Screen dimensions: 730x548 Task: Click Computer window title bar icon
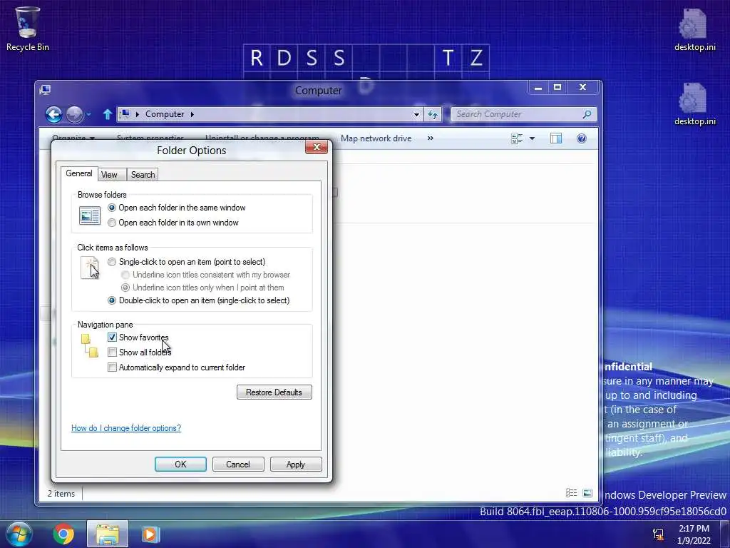tap(45, 89)
